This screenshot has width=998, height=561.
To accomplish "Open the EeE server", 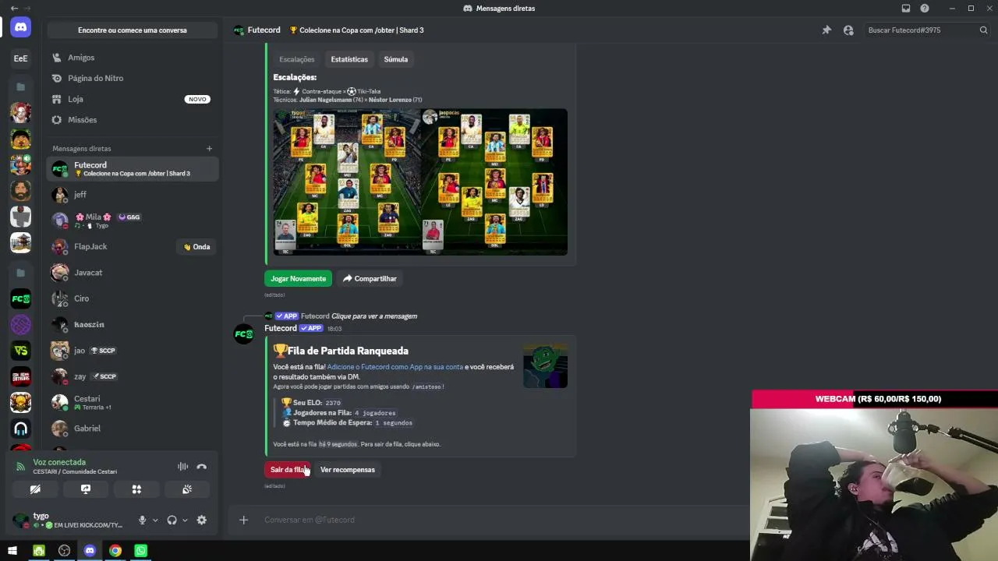I will pos(21,58).
